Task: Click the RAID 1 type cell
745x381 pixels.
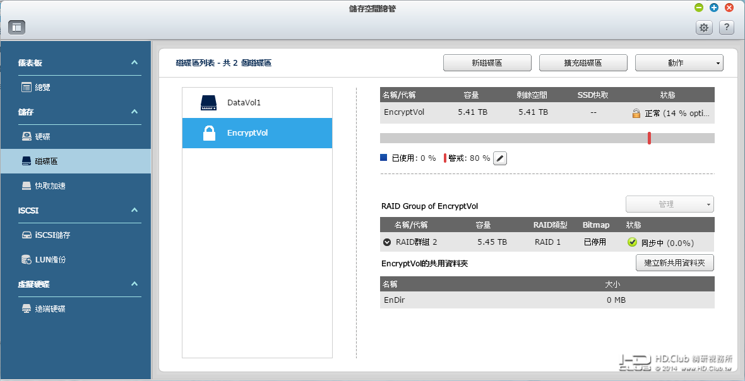Action: (x=547, y=242)
